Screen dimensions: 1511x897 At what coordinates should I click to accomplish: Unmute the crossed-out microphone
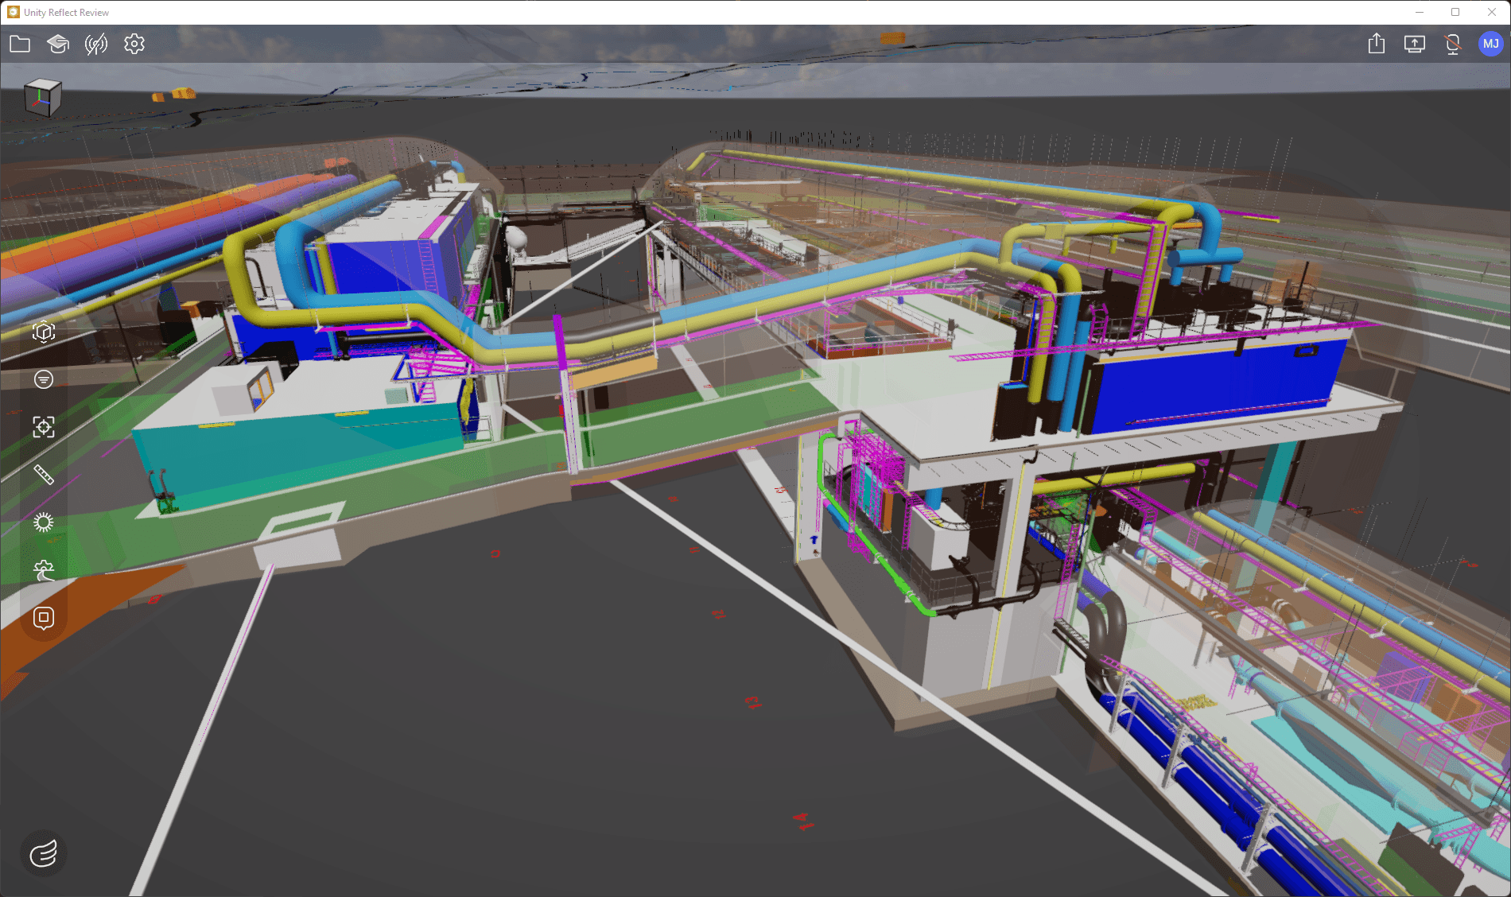[1453, 44]
